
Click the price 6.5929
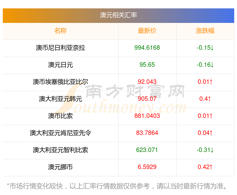click(147, 167)
